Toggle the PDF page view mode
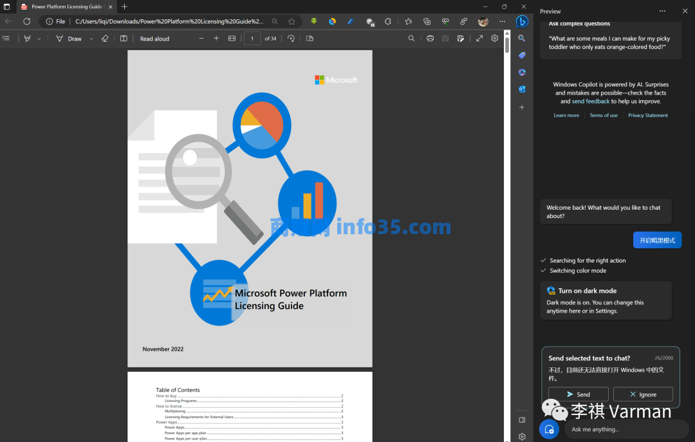Screen dimensions: 695x442 click(x=310, y=39)
